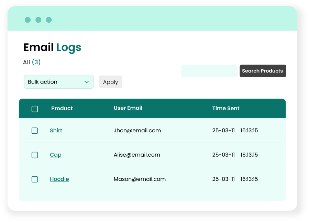Open the Shirt product link
Viewport: 309px width, 222px height.
[56, 131]
